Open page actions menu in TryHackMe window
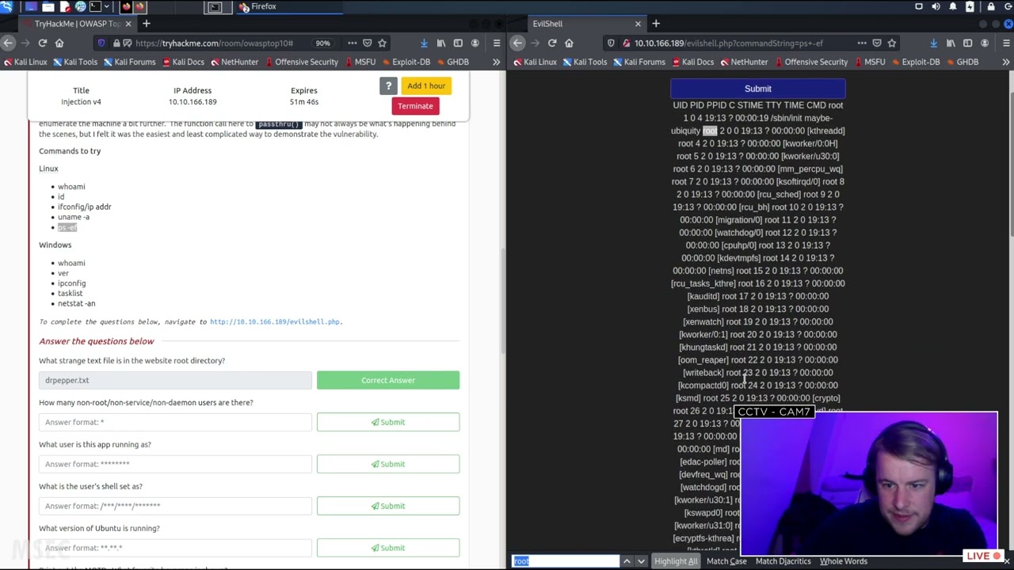 pos(352,43)
